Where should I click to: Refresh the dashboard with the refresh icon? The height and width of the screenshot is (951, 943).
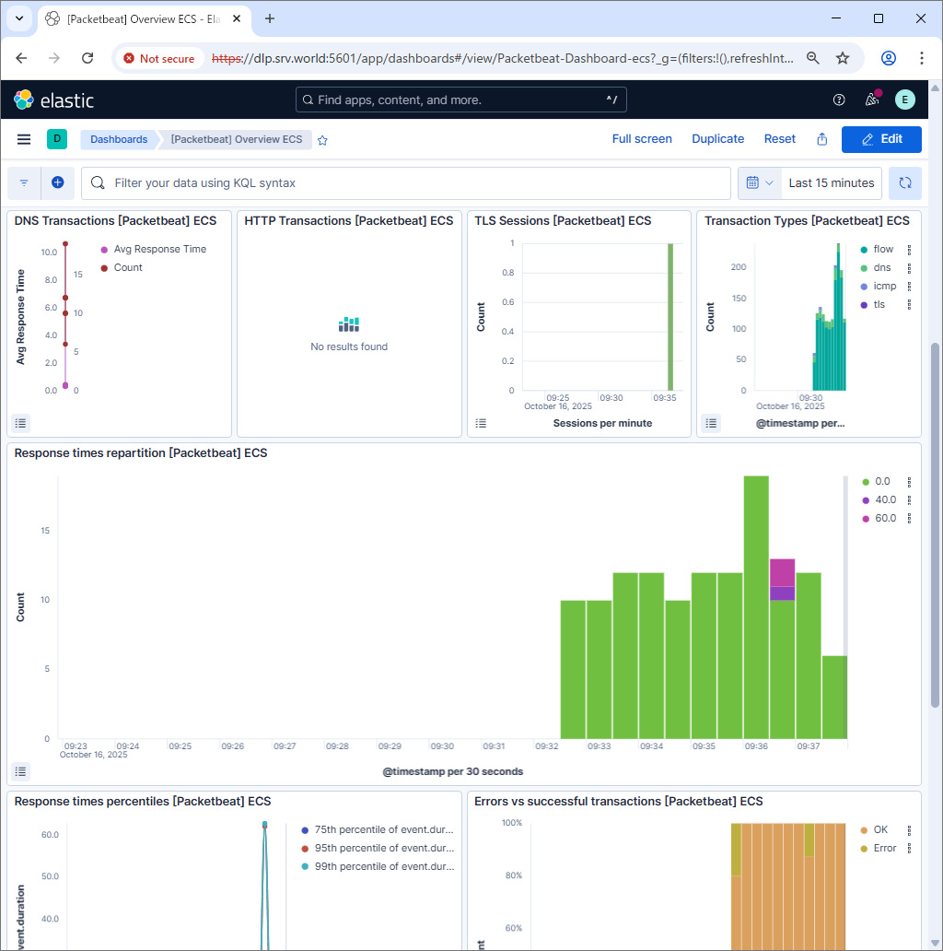pyautogui.click(x=905, y=182)
